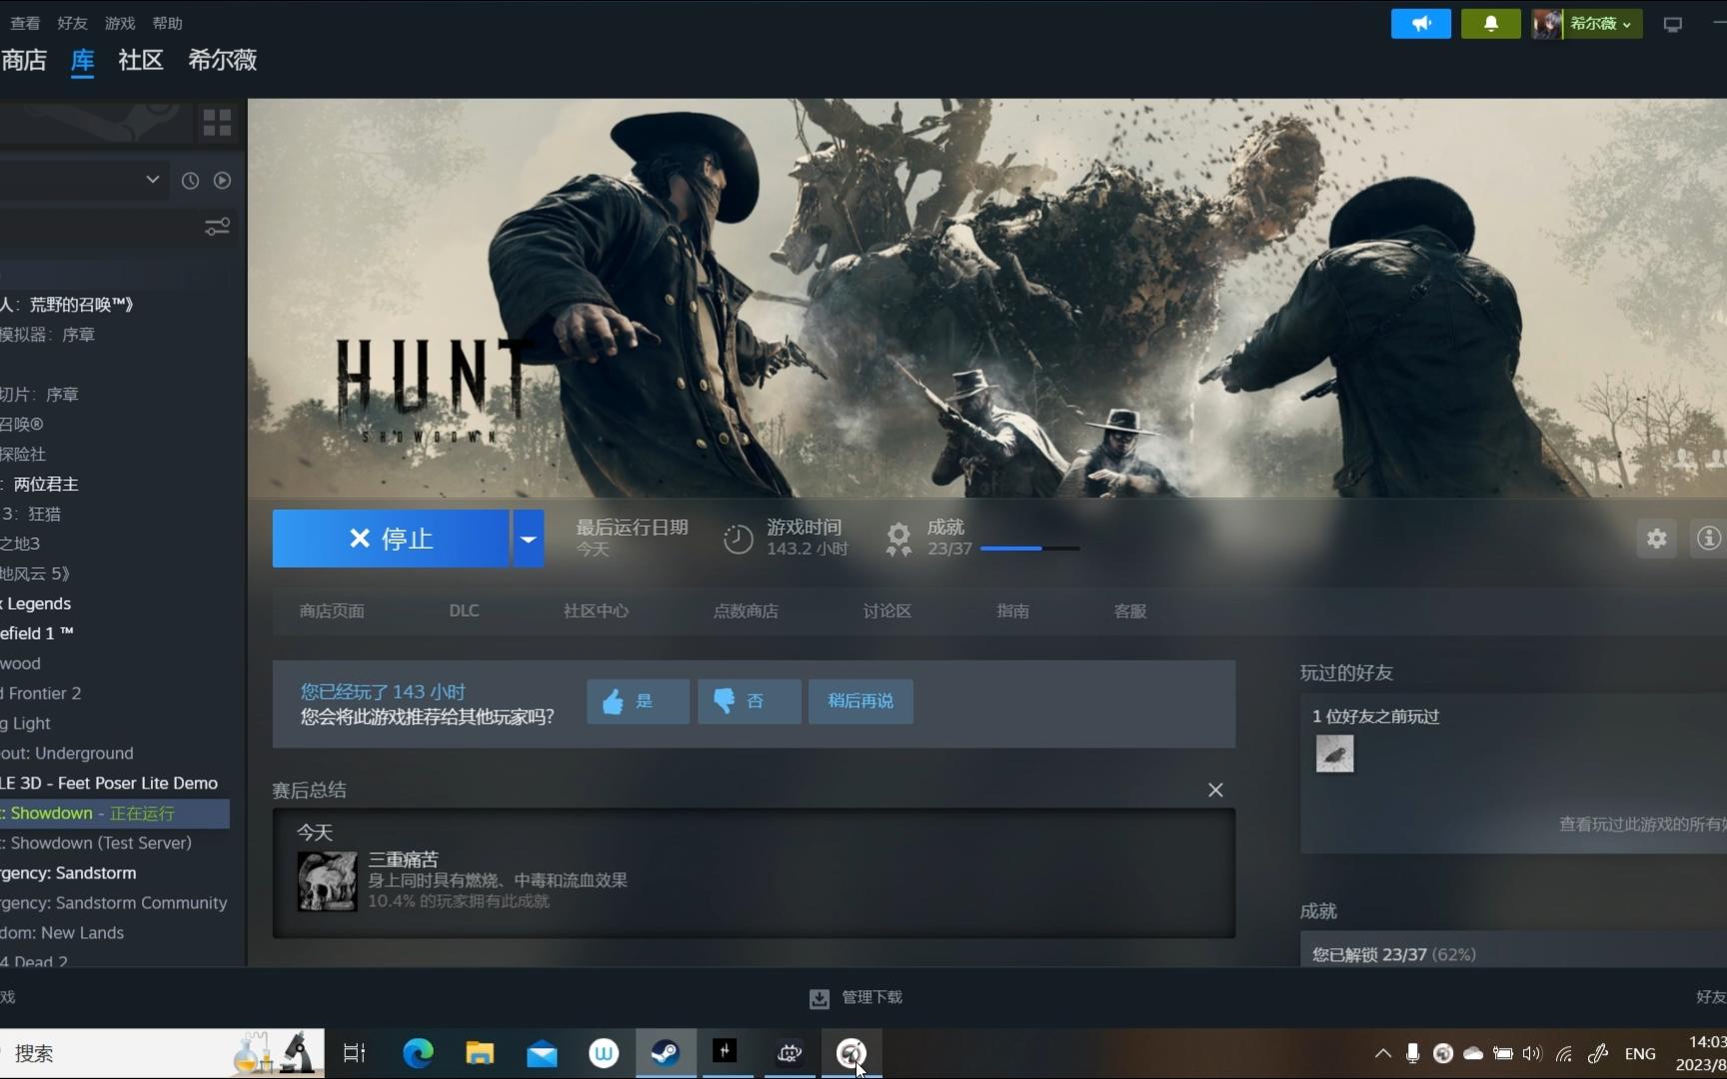Screen dimensions: 1727x1079
Task: Click the 三重痛苦 achievement thumbnail
Action: 327,881
